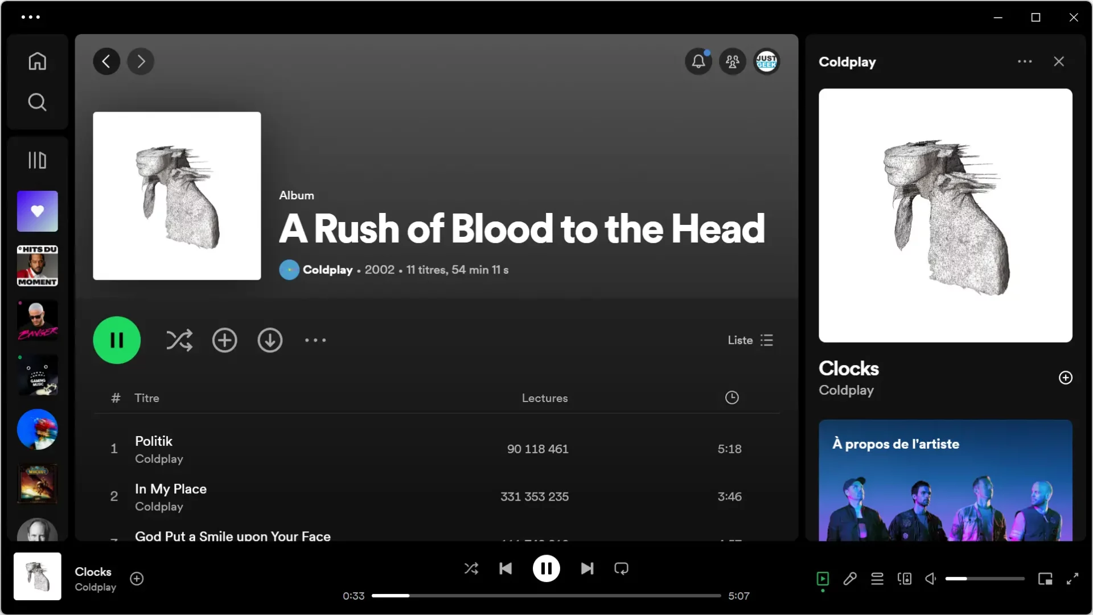1093x615 pixels.
Task: Add the album to your library
Action: pyautogui.click(x=225, y=340)
